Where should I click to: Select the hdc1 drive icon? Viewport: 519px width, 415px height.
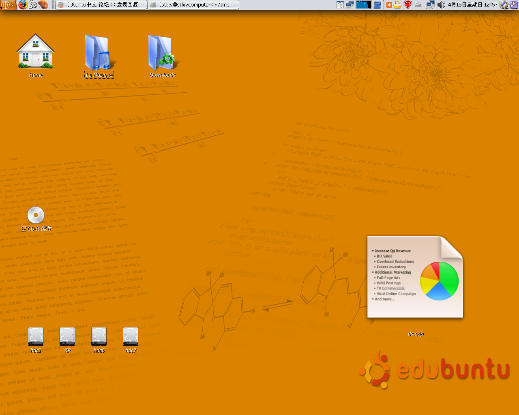(36, 336)
